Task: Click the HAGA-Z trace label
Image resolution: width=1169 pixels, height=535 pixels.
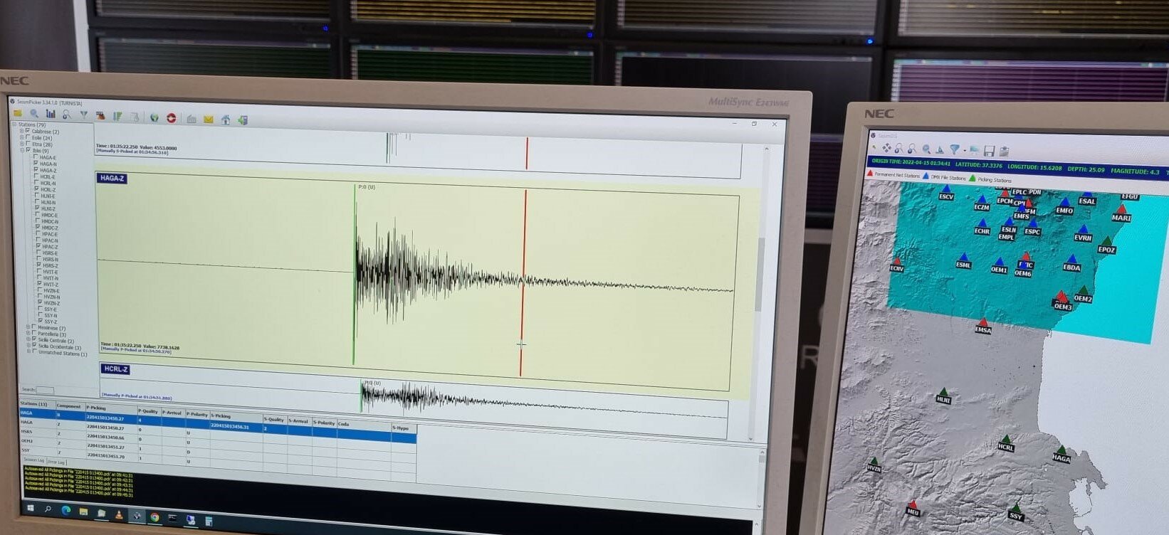Action: pos(112,179)
